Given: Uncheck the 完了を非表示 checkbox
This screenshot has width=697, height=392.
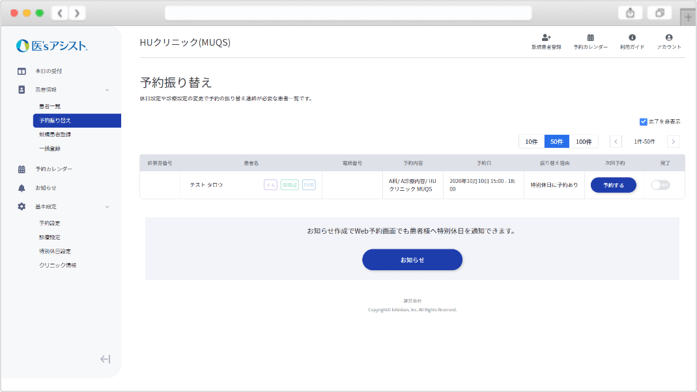Looking at the screenshot, I should 644,122.
